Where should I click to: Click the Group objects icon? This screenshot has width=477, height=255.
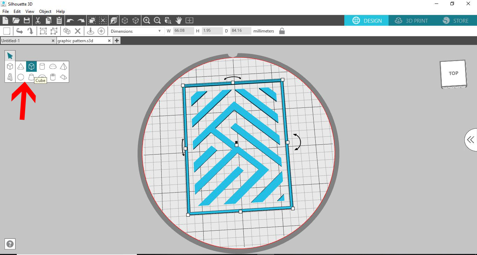(x=43, y=31)
